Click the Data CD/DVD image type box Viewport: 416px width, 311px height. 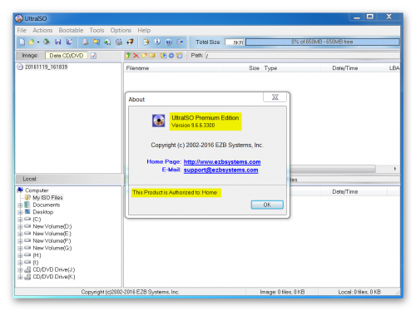[67, 56]
